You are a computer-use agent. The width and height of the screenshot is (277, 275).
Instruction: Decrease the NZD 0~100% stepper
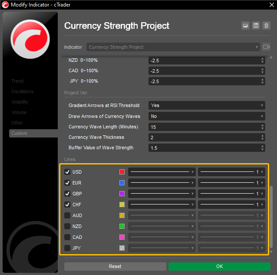tap(262, 62)
